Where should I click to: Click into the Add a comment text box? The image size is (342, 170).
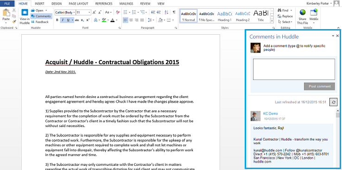[294, 69]
